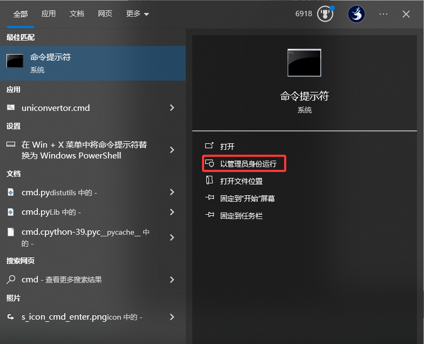
Task: Click Python file icon for cmd.py Lib
Action: (11, 212)
